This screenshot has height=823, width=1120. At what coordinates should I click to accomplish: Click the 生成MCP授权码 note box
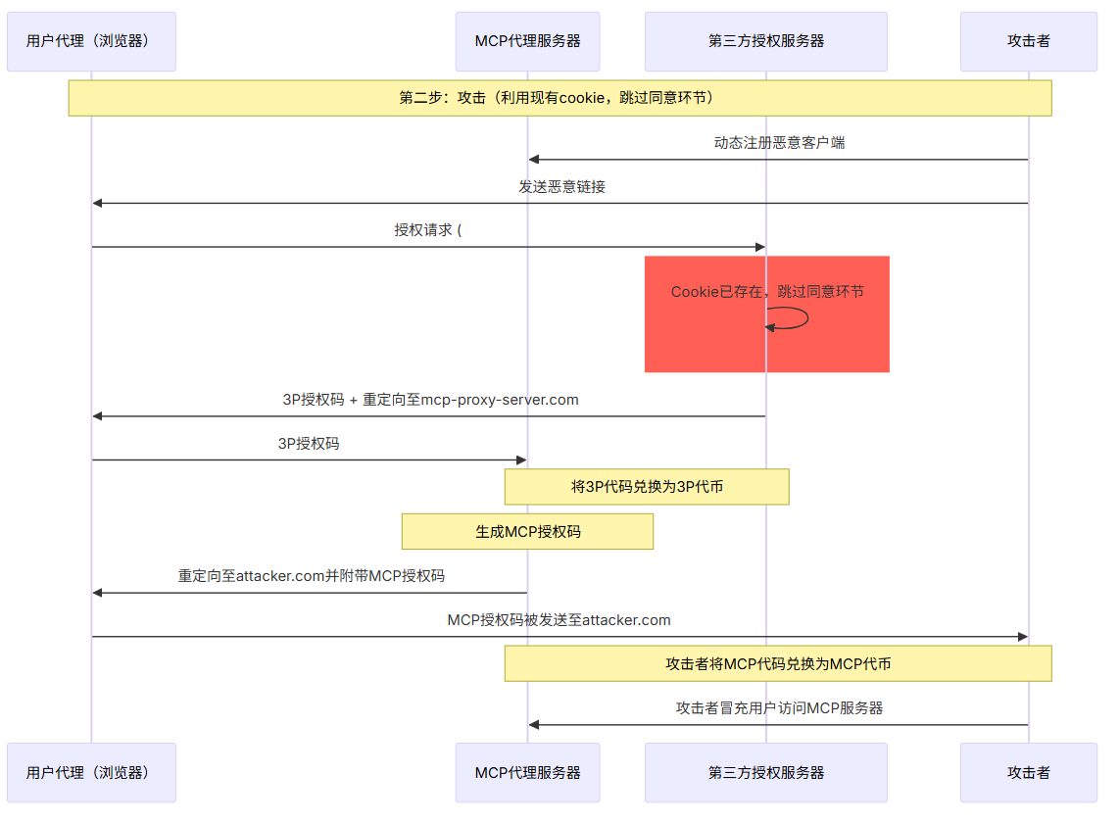(527, 531)
